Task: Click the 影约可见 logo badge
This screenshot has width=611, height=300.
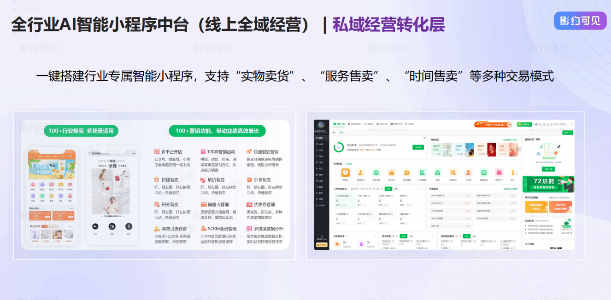Action: click(x=580, y=20)
